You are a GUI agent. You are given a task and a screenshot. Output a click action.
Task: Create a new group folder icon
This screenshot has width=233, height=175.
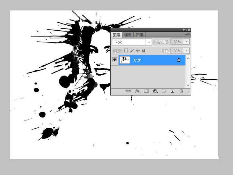click(x=164, y=91)
